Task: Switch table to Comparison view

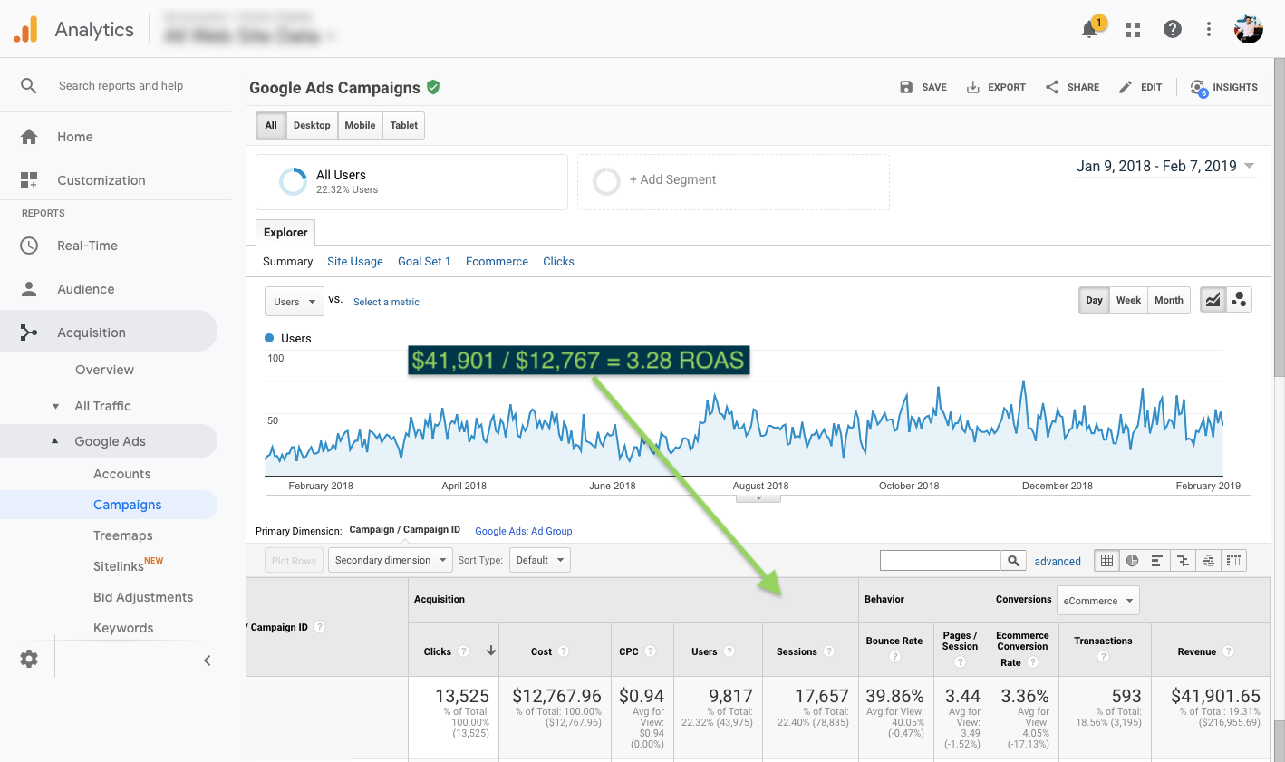Action: click(1183, 561)
